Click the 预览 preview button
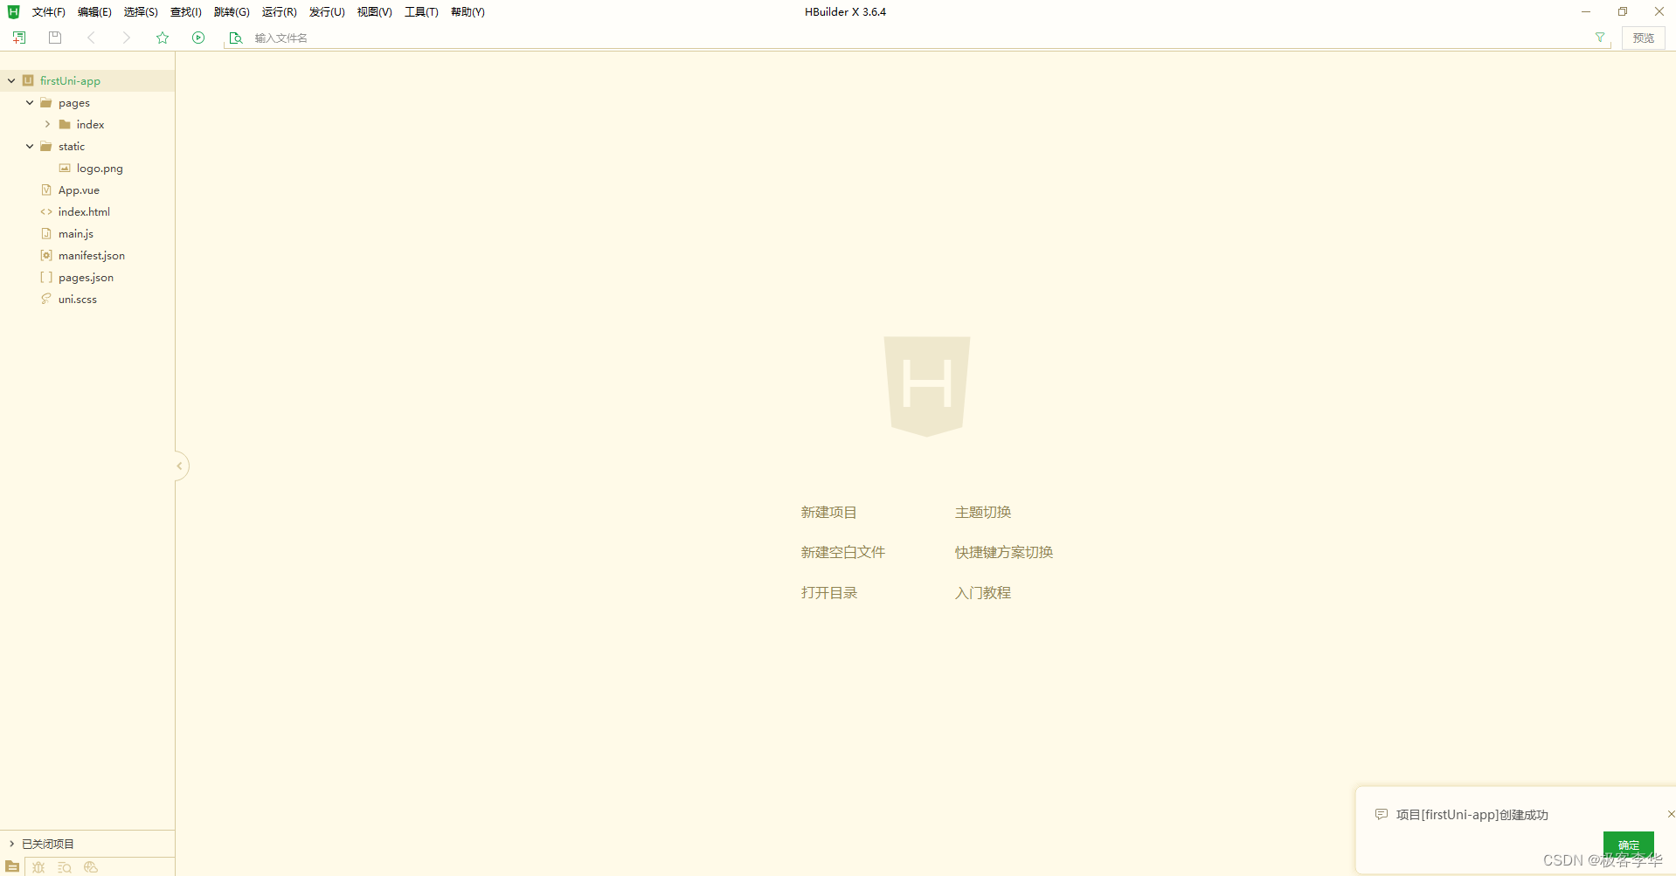The height and width of the screenshot is (876, 1676). tap(1643, 38)
